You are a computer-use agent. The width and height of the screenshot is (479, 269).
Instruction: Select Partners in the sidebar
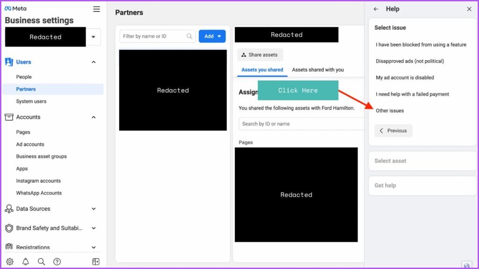[53, 89]
